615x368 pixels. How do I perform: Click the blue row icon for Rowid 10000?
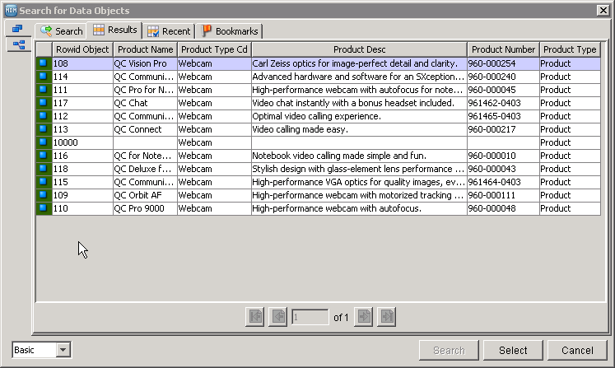click(x=44, y=142)
